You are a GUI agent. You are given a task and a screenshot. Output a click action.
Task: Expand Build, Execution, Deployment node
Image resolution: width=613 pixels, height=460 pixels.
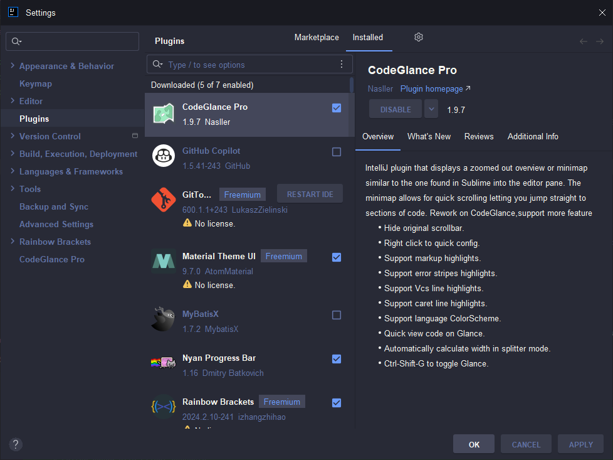pos(13,154)
